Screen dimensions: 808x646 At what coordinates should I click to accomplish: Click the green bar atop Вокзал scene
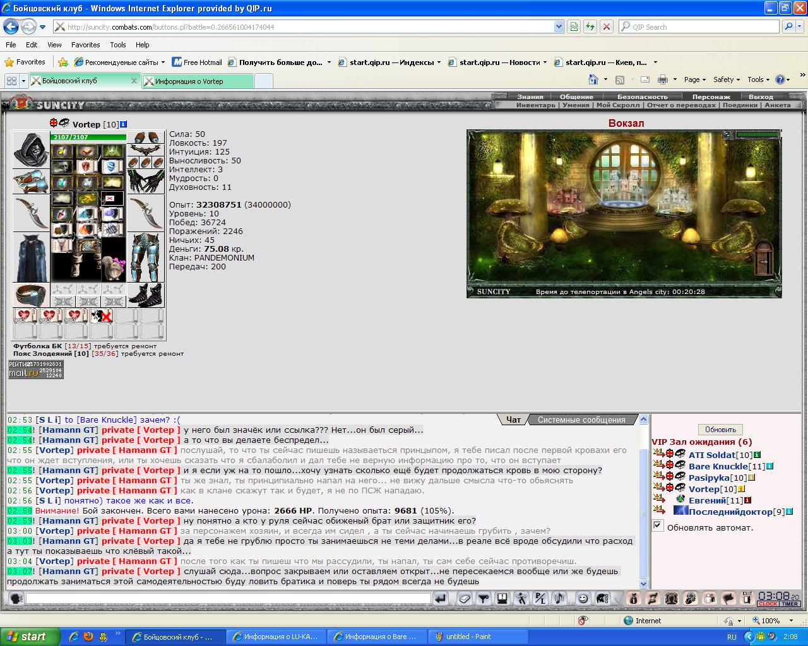[x=757, y=134]
